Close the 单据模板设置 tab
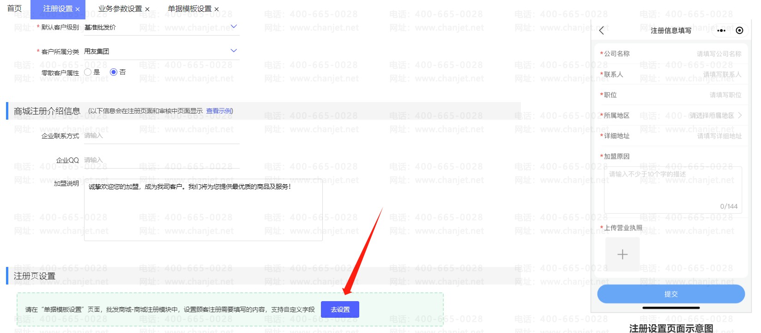 coord(217,9)
